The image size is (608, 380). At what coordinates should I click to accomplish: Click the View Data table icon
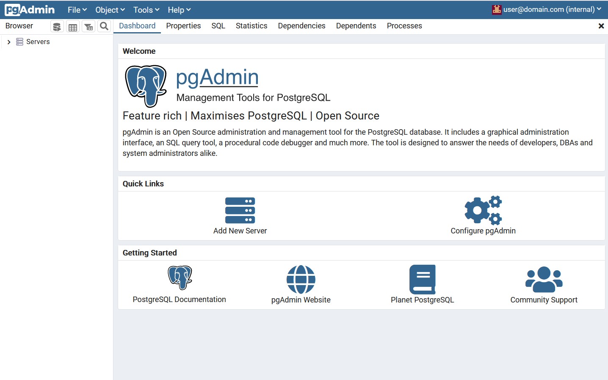(73, 27)
